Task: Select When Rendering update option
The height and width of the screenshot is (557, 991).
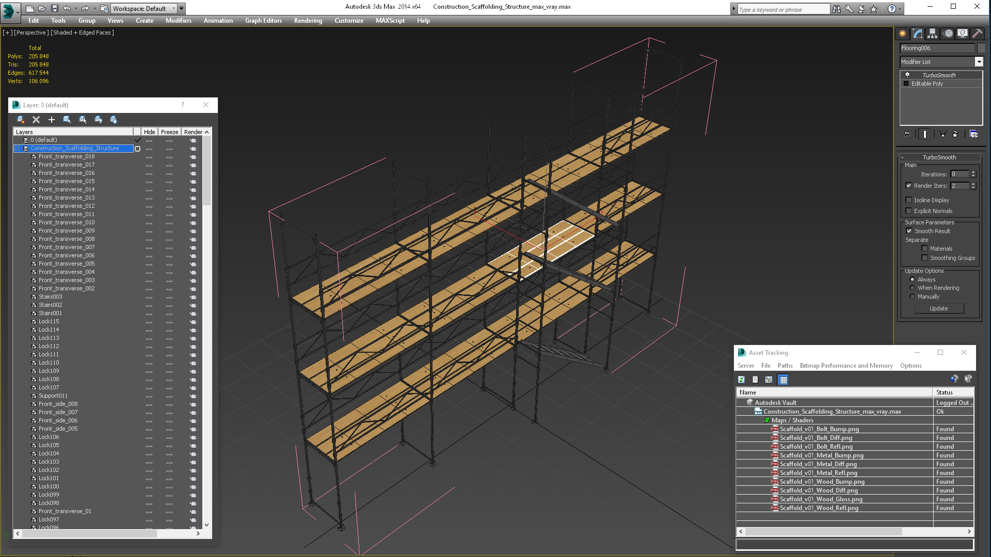Action: pos(912,288)
